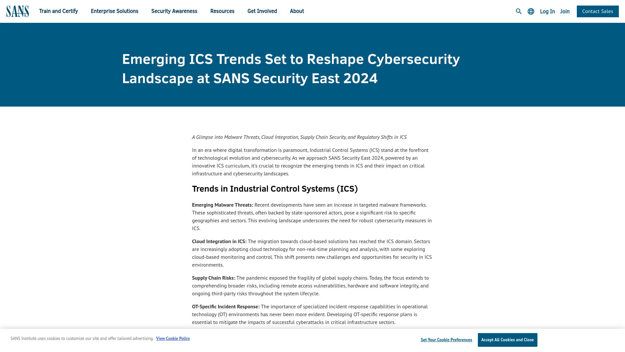Click the globe/language selector icon
This screenshot has height=352, width=625.
(531, 11)
